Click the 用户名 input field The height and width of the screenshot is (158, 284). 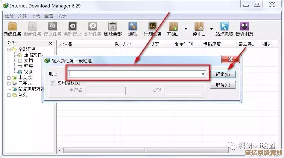105,90
